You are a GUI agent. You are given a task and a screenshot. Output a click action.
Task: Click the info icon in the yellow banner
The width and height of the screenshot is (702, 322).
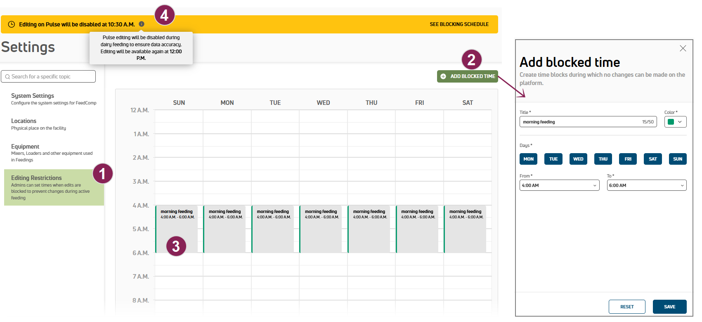(142, 24)
